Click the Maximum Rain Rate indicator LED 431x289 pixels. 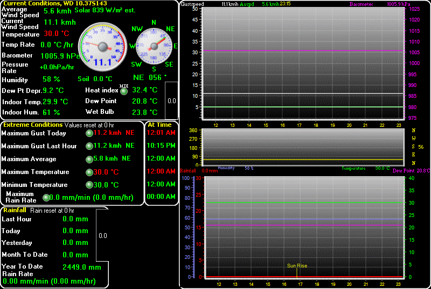46,198
